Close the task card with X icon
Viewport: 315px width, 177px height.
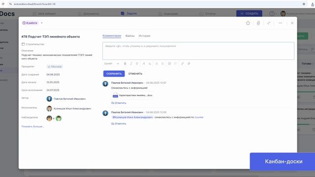[x=292, y=23]
